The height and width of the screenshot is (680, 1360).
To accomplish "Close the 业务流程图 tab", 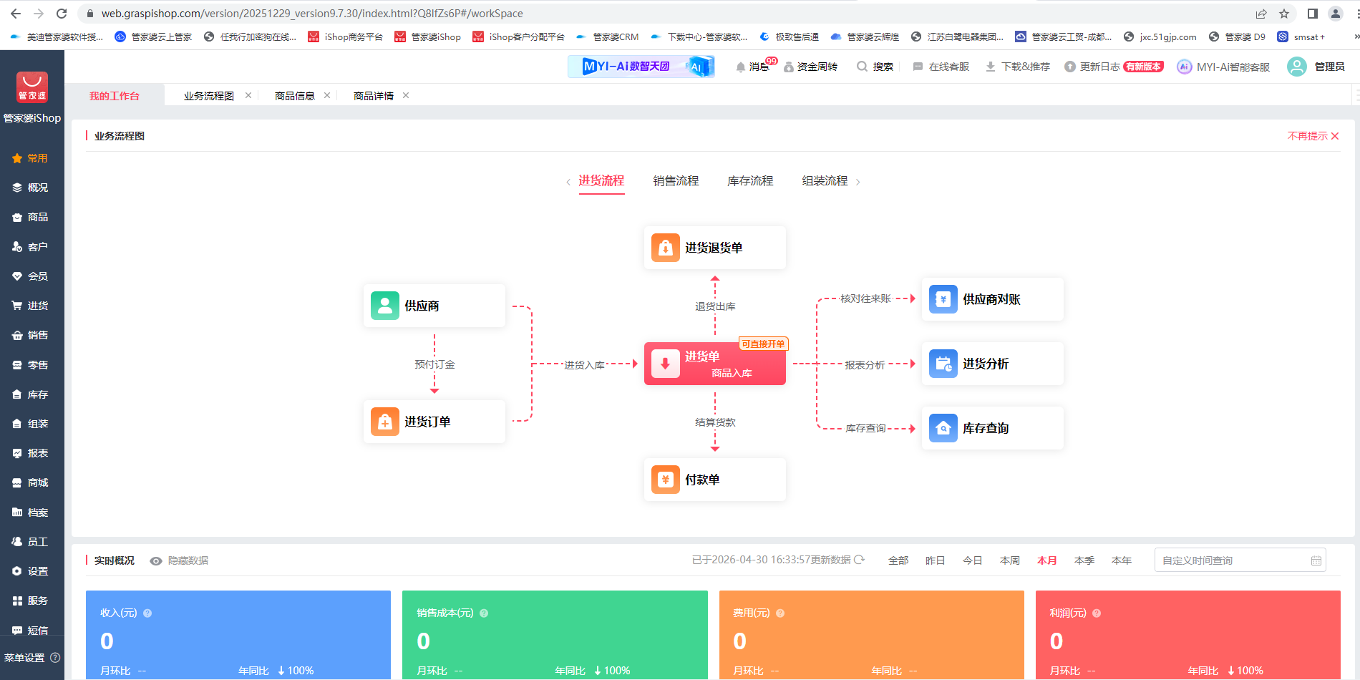I will 248,95.
